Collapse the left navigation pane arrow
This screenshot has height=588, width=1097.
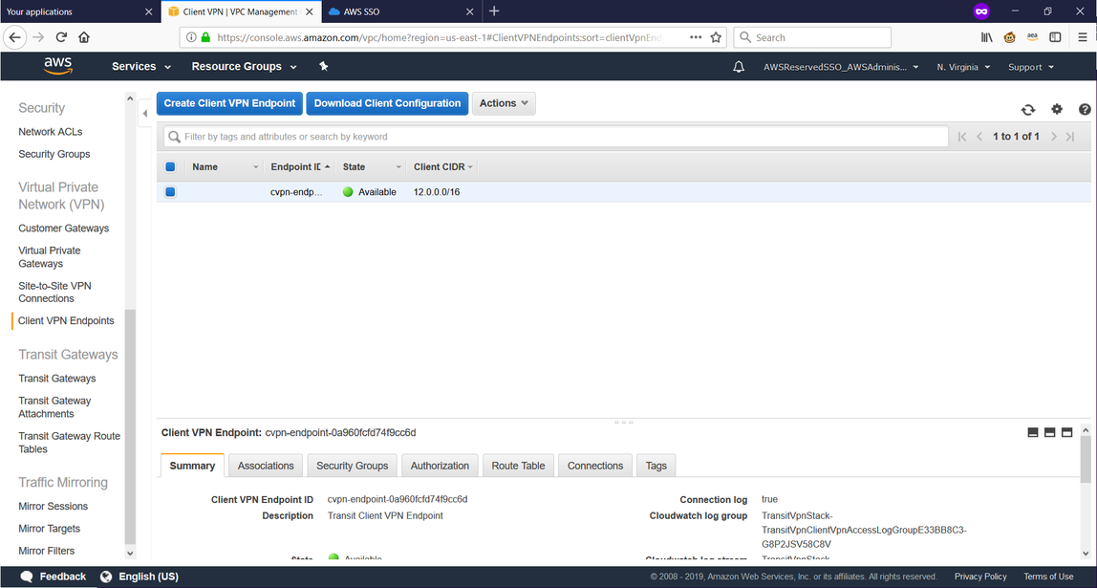[145, 114]
